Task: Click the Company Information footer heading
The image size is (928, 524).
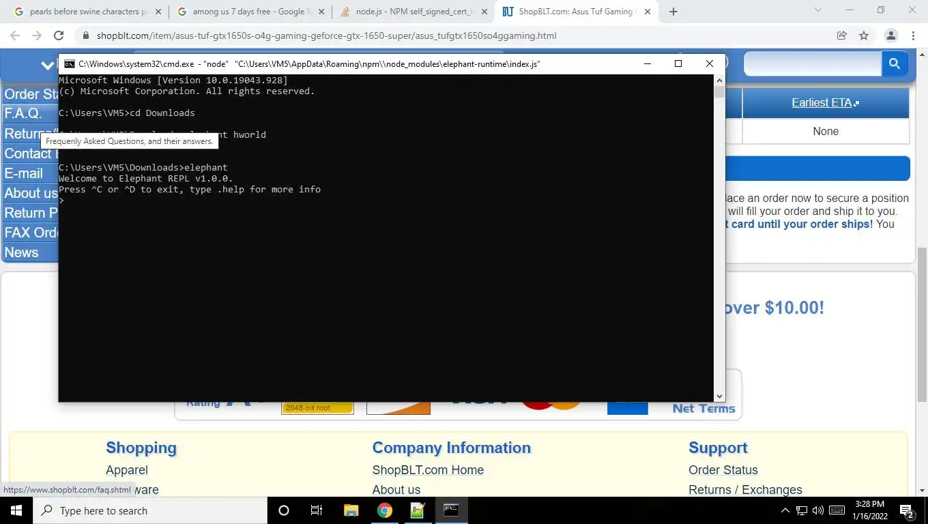Action: (451, 448)
